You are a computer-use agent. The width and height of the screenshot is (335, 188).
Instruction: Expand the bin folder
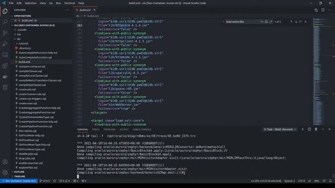pyautogui.click(x=19, y=34)
